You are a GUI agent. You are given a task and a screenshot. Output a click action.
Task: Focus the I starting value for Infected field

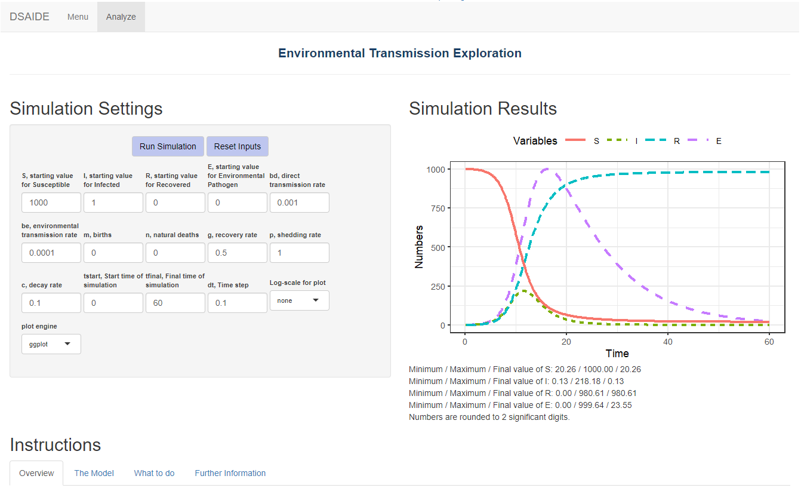point(113,202)
